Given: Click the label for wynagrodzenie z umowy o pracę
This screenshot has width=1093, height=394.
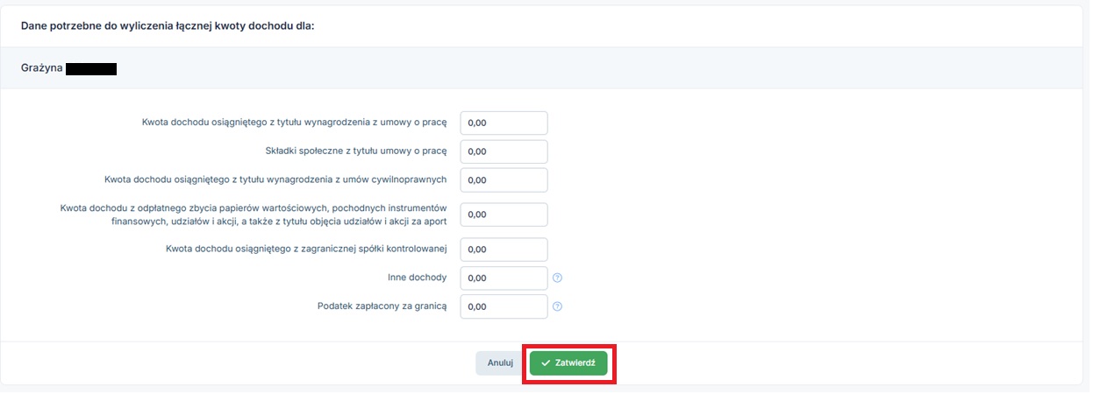Looking at the screenshot, I should pos(295,123).
